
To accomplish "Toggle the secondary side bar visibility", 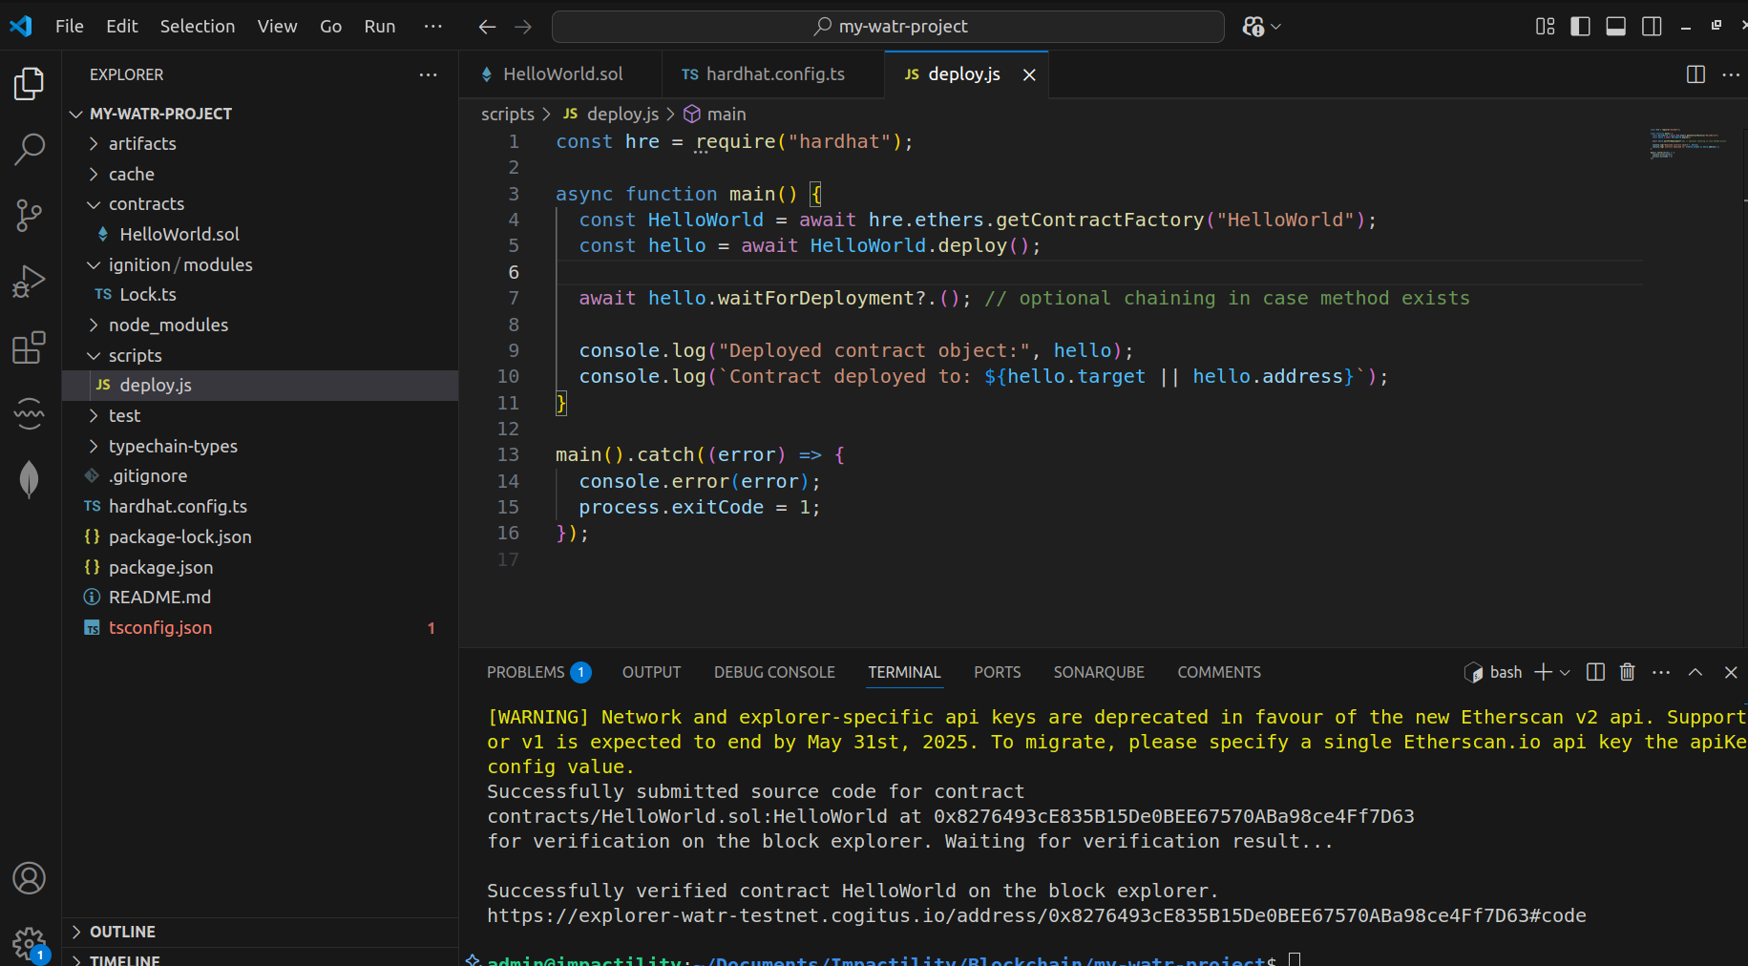I will (1652, 27).
